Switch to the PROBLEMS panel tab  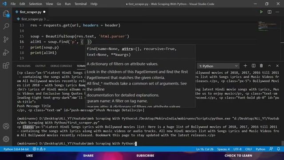click(x=24, y=66)
